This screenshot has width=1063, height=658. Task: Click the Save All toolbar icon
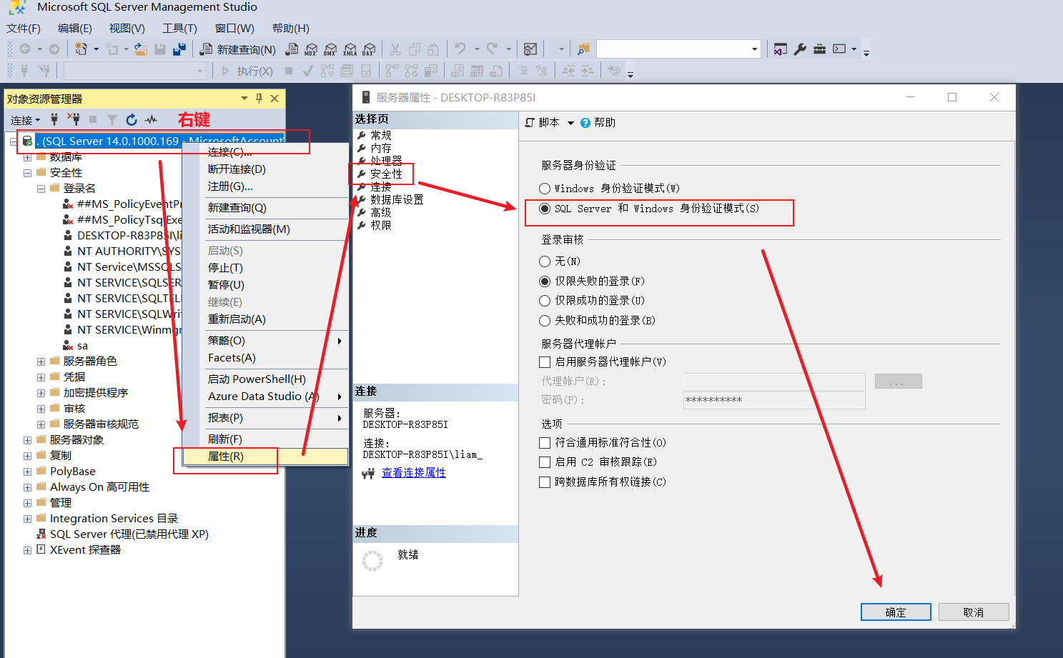point(179,49)
